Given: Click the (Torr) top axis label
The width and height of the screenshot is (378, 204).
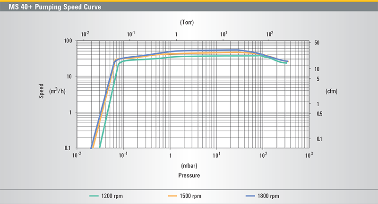Looking at the screenshot, I should click(188, 22).
